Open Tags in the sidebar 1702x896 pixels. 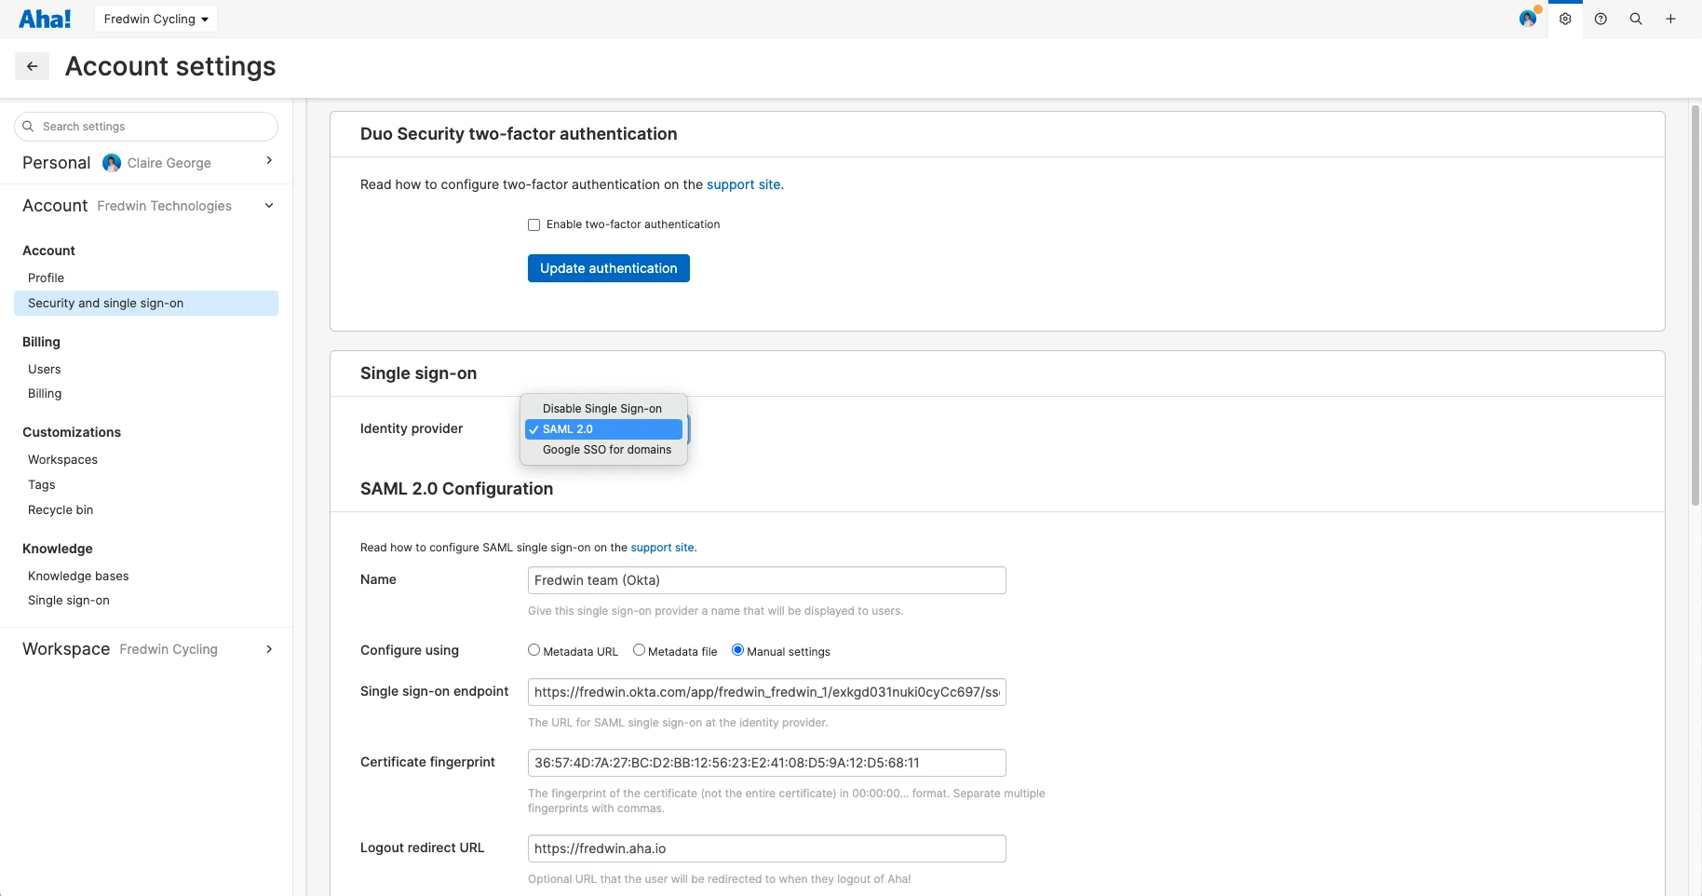click(42, 484)
